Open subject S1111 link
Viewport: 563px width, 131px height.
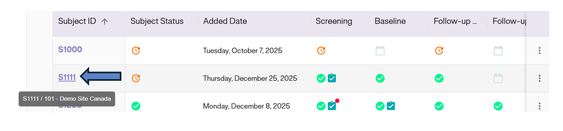[x=67, y=77]
